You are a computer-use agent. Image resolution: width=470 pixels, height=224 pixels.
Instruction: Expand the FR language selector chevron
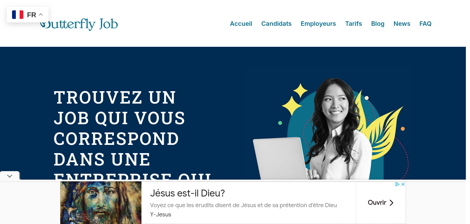pyautogui.click(x=41, y=14)
